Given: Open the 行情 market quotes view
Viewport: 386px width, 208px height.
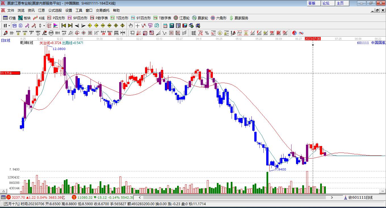Looking at the screenshot, I should 9,18.
